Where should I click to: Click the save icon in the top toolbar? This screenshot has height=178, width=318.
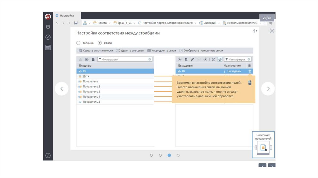pyautogui.click(x=76, y=23)
